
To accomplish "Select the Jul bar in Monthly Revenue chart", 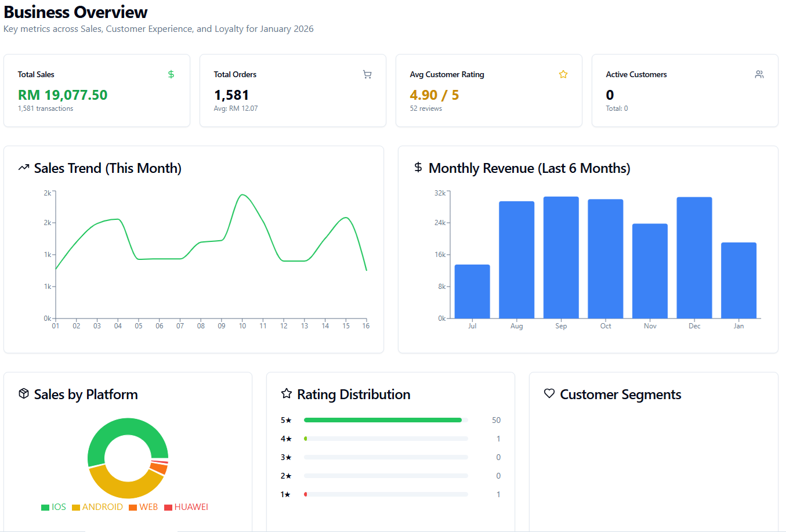I will (x=472, y=291).
